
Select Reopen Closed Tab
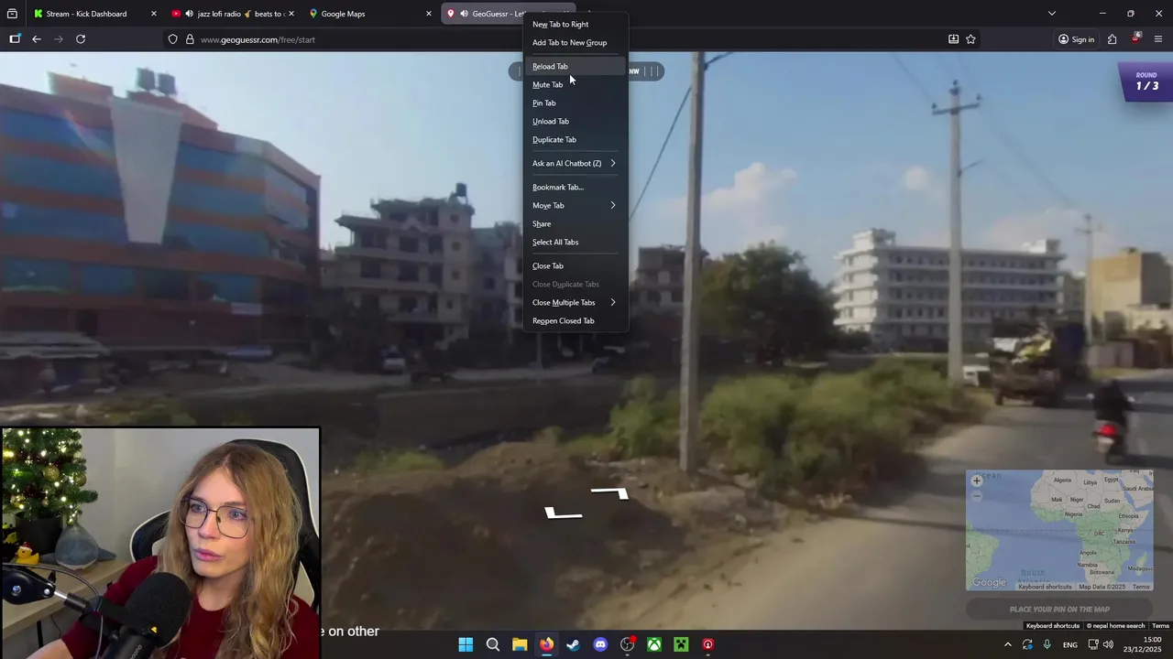coord(576,320)
